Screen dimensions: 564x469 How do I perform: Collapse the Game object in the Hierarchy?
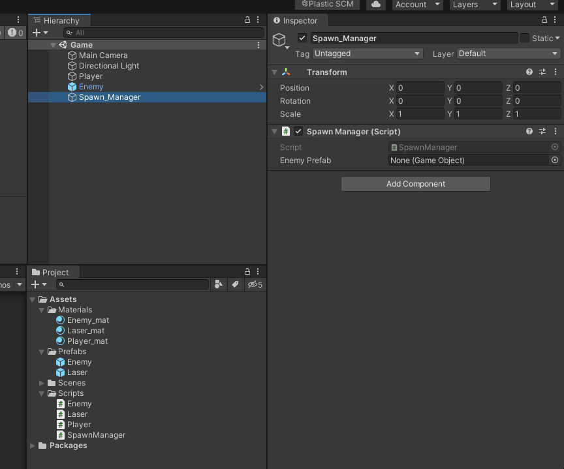(x=53, y=44)
